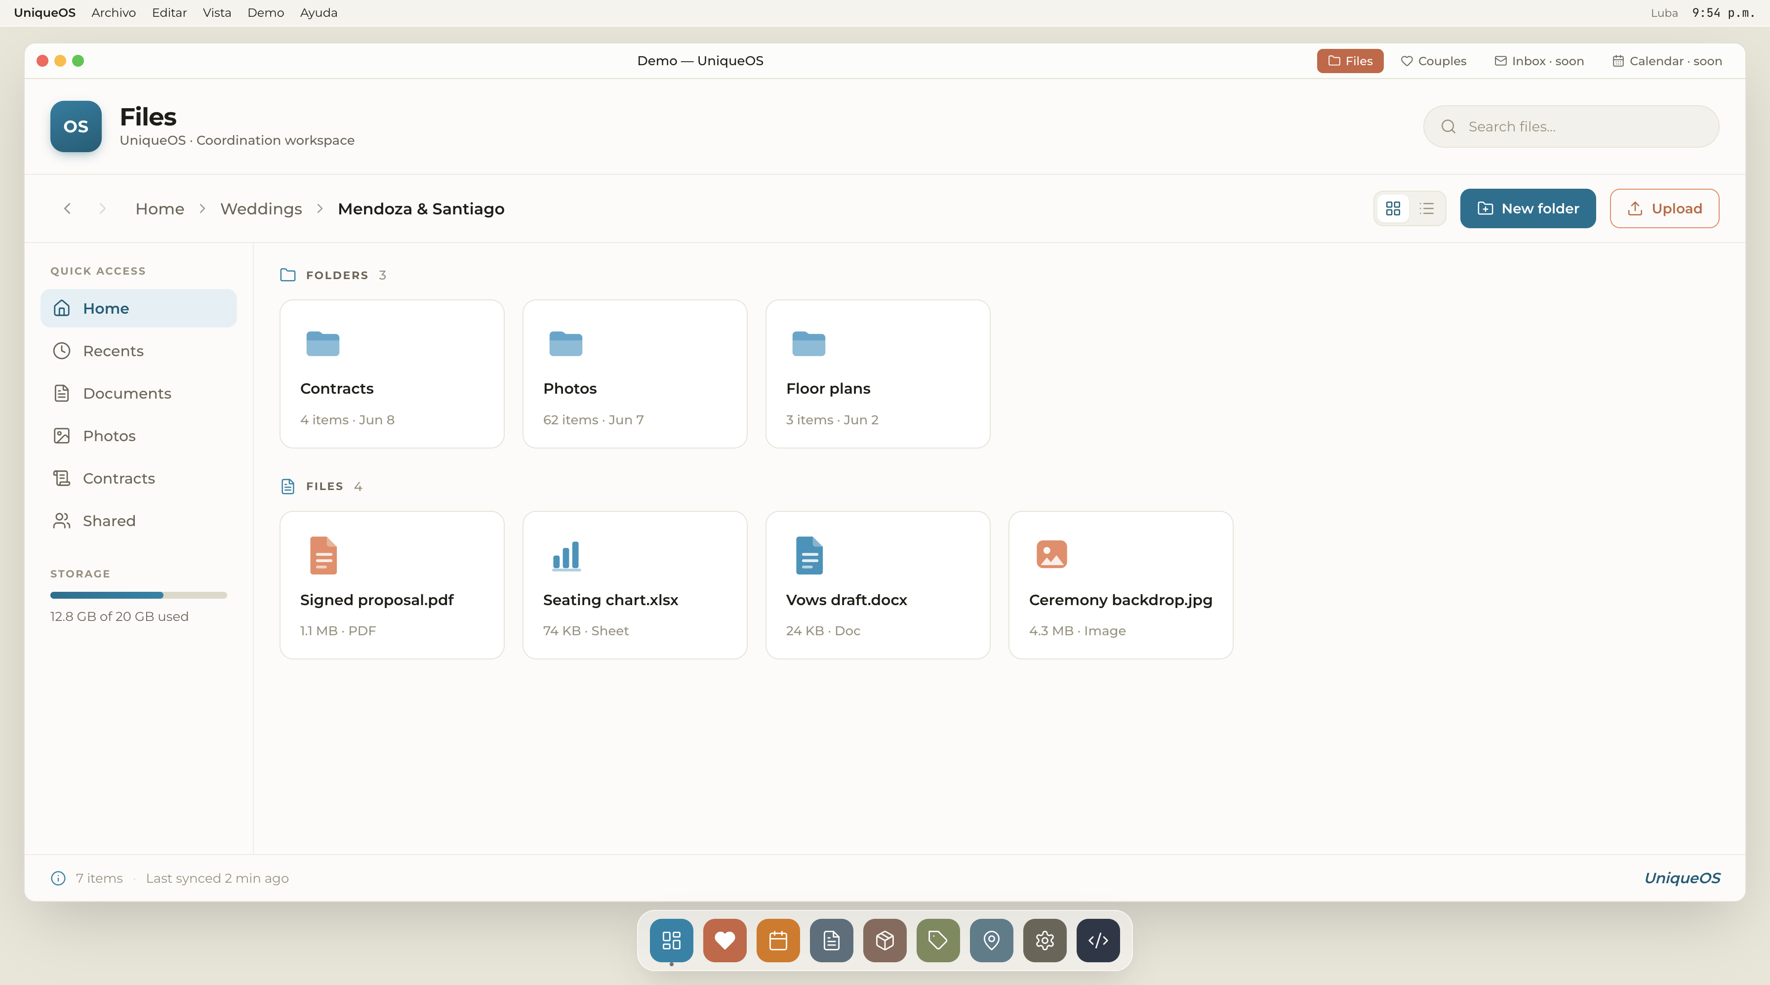Open the code brackets dock icon

tap(1098, 940)
